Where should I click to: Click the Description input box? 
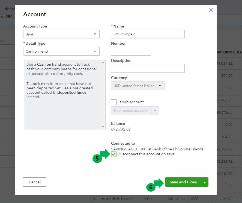(148, 68)
